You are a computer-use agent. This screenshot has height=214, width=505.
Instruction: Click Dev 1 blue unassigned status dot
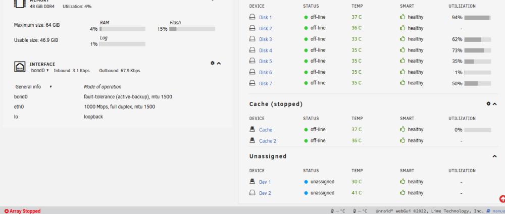306,182
